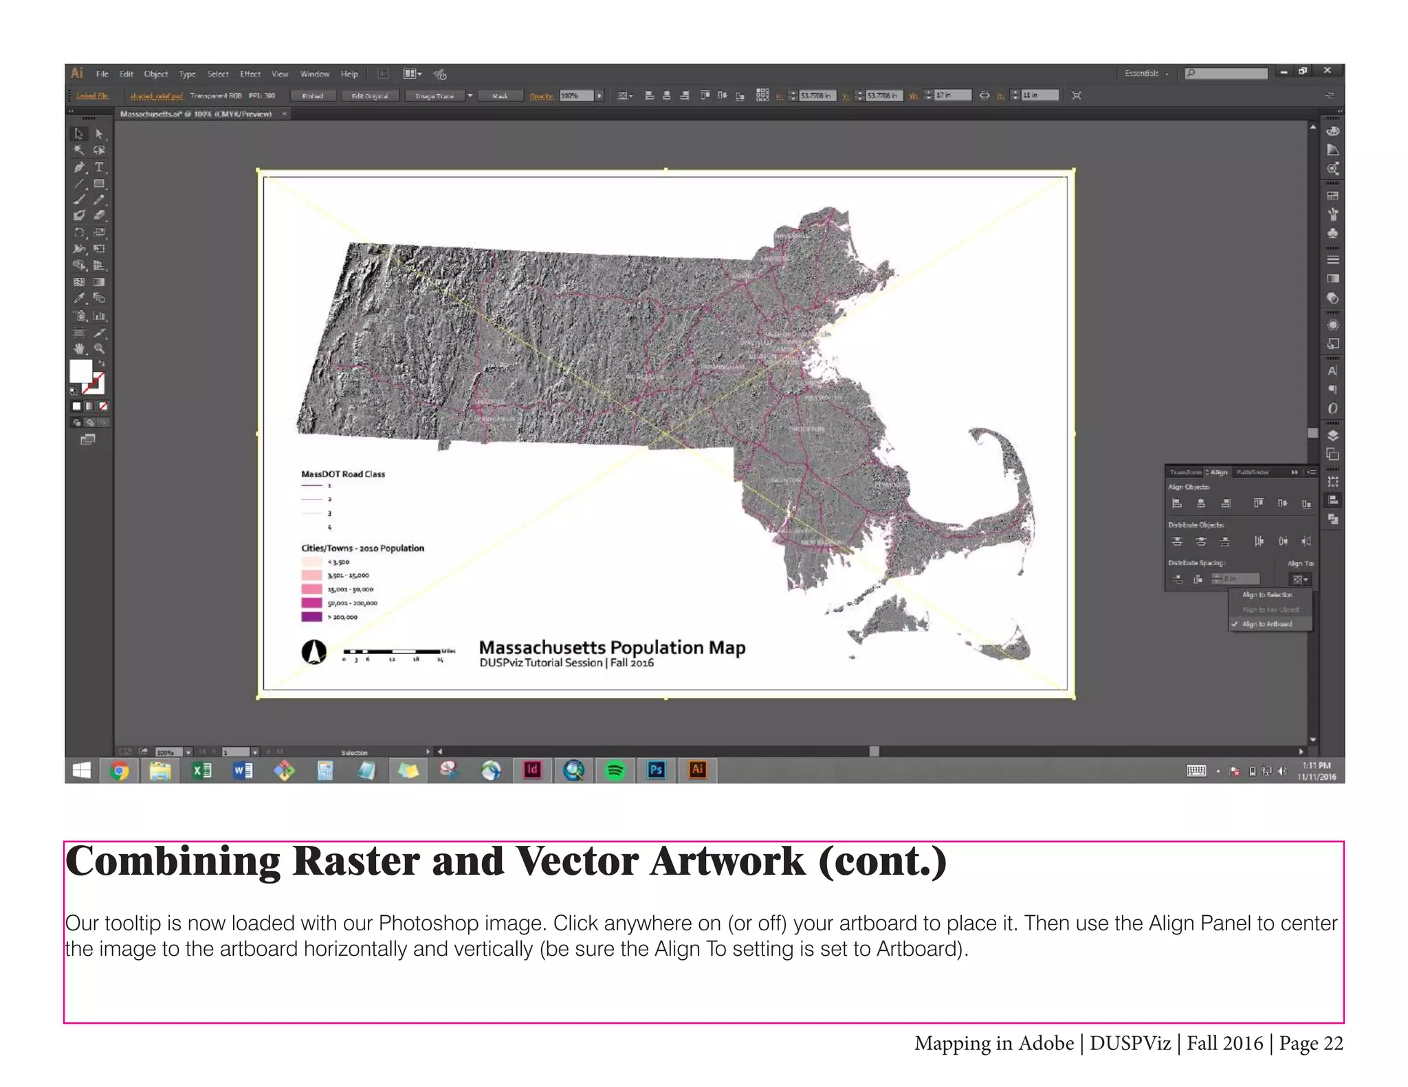Screen dimensions: 1408x1087
Task: Choose the Rectangle tool
Action: click(99, 183)
